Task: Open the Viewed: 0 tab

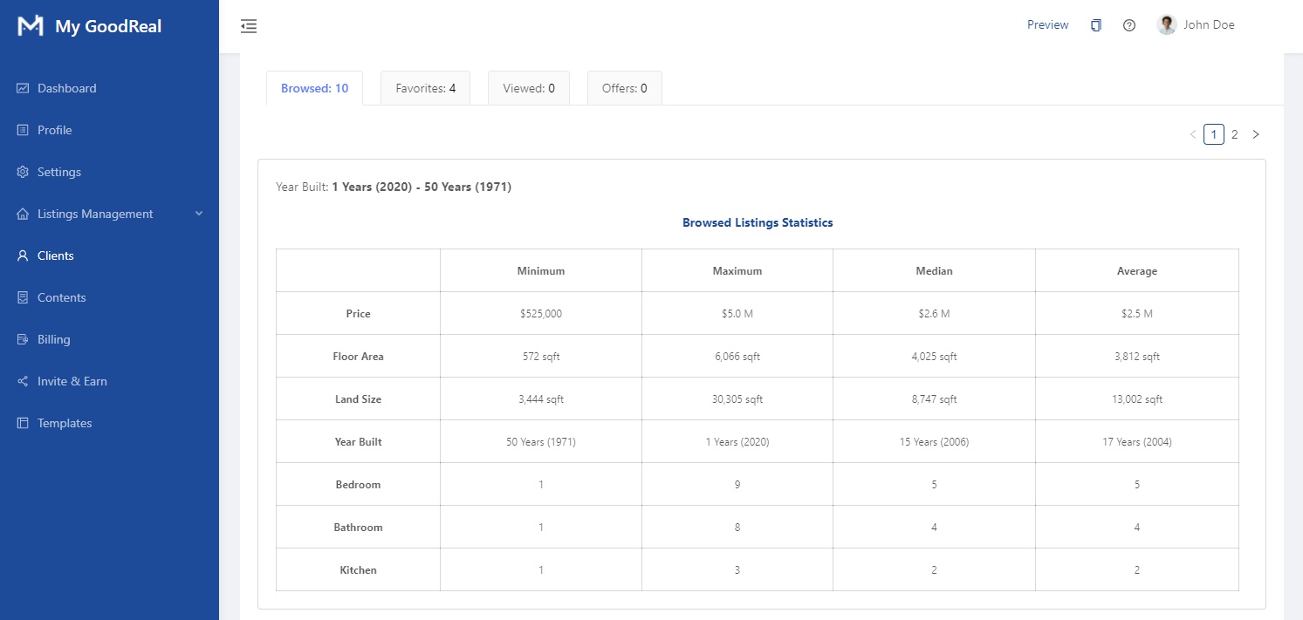Action: (528, 88)
